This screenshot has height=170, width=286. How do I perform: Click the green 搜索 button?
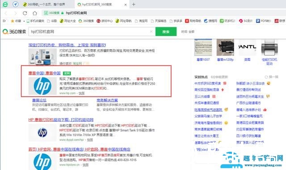pos(166,32)
